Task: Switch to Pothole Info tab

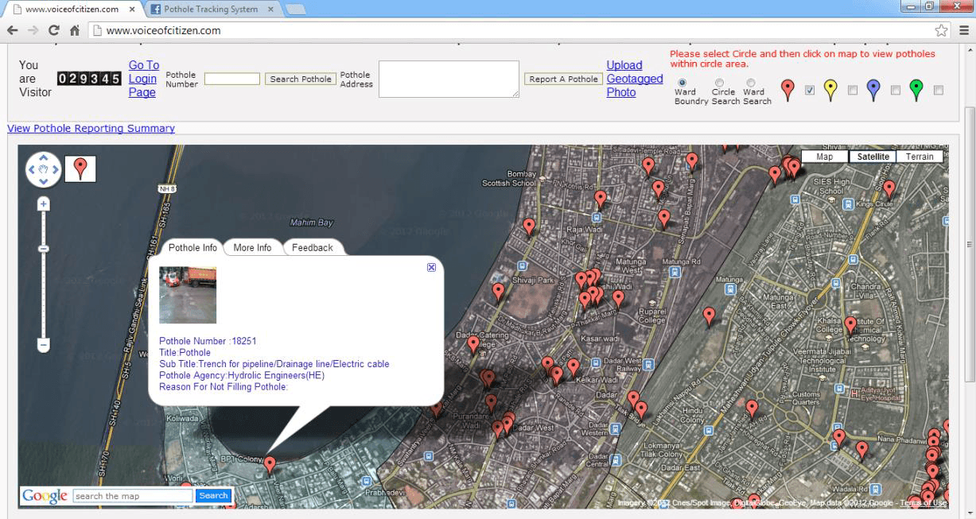Action: tap(192, 247)
